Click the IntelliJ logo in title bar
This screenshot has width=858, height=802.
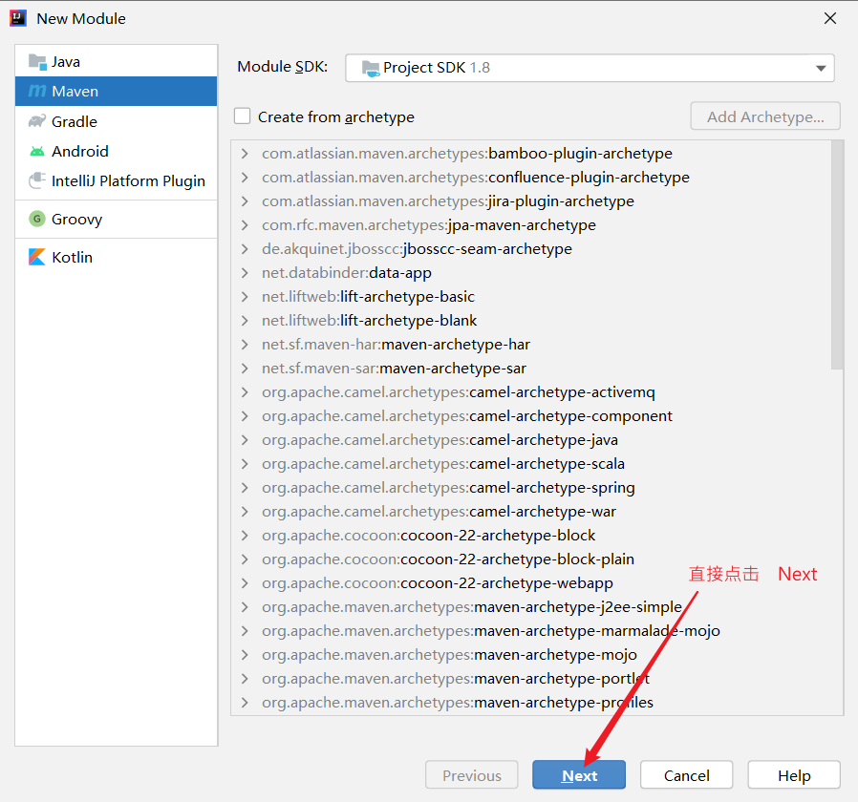18,18
